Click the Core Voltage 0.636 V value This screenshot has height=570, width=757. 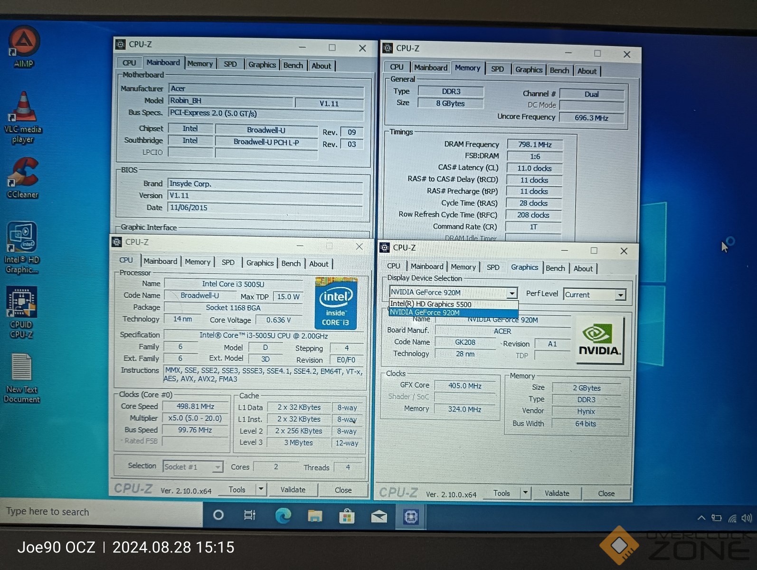tap(278, 320)
